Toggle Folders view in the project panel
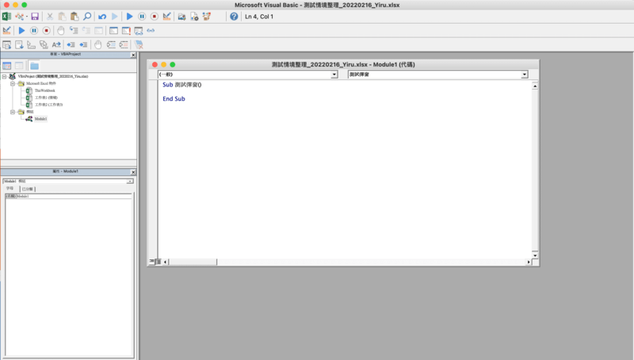 pyautogui.click(x=34, y=66)
